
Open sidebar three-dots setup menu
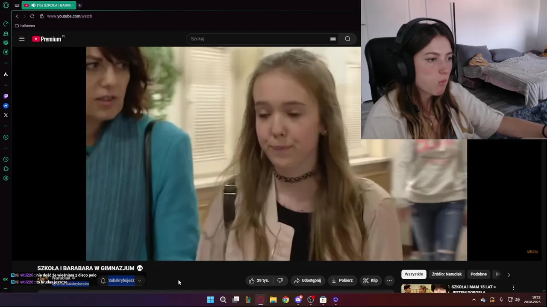click(6, 289)
